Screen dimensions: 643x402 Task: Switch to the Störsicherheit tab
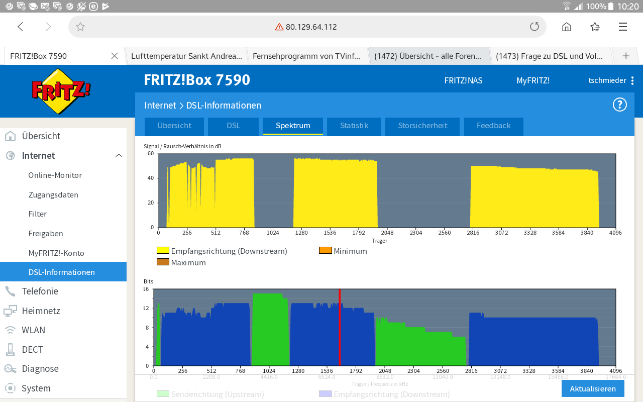(x=422, y=127)
